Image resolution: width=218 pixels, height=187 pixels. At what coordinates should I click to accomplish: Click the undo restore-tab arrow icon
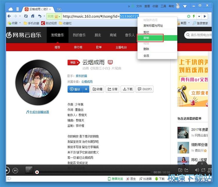tap(40, 16)
